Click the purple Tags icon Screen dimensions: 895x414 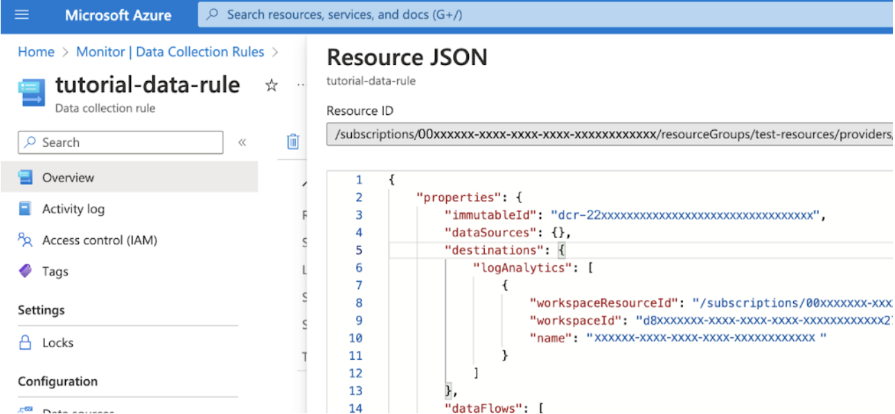click(26, 271)
